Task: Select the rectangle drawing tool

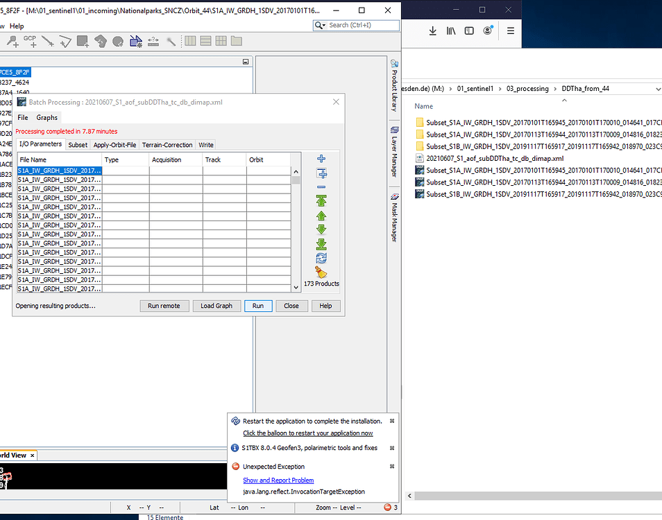Action: [x=81, y=40]
